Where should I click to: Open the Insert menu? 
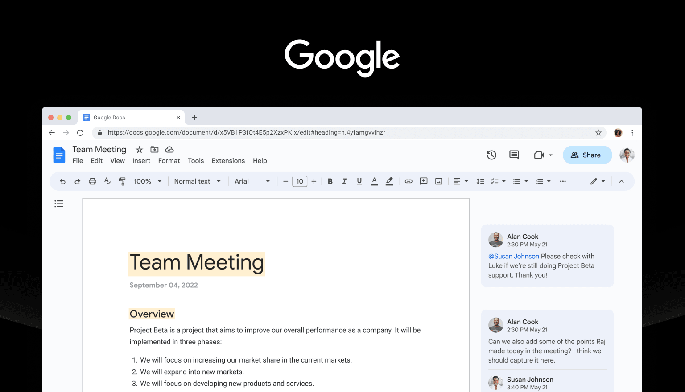(141, 161)
